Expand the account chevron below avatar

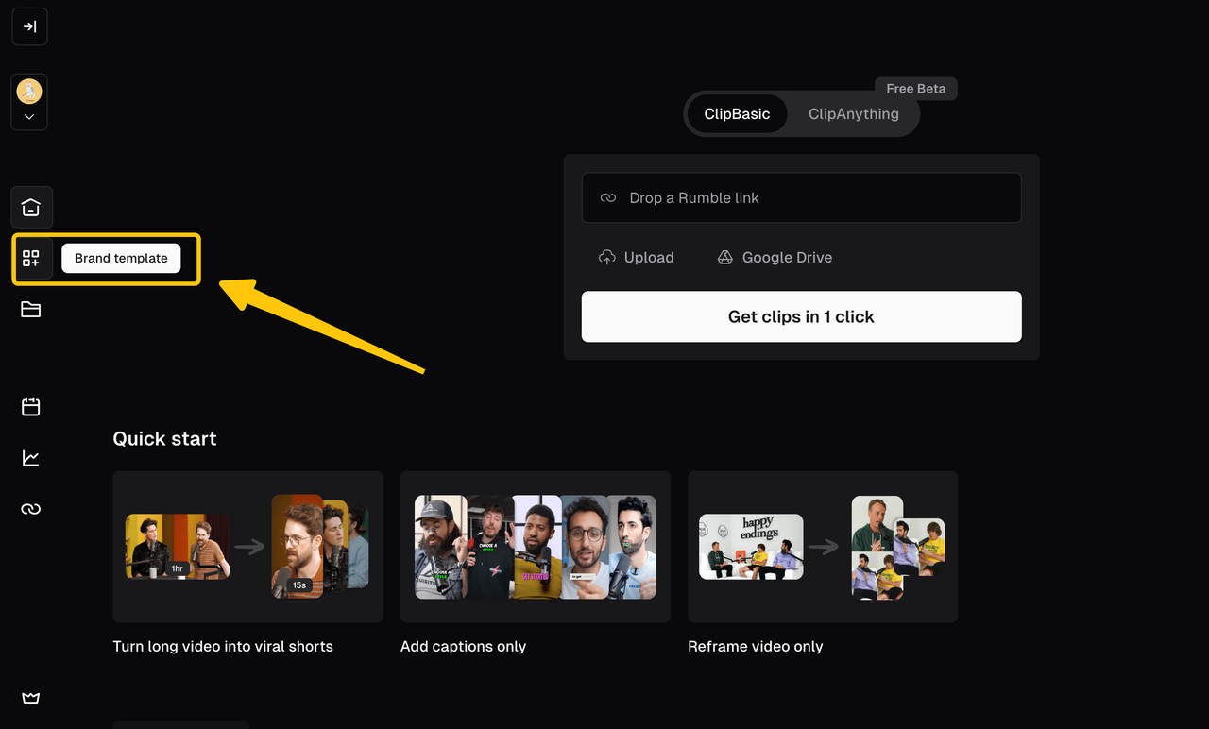[x=29, y=117]
